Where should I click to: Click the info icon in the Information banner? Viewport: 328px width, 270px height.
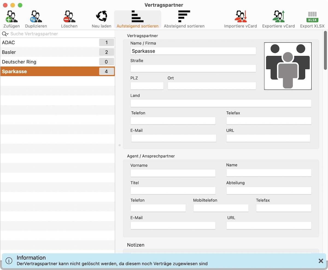(x=9, y=261)
